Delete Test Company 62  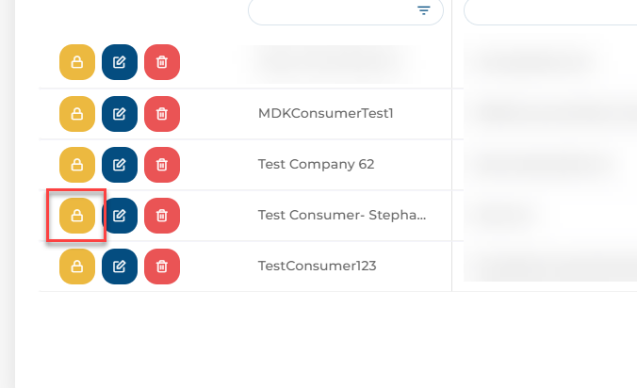(162, 165)
